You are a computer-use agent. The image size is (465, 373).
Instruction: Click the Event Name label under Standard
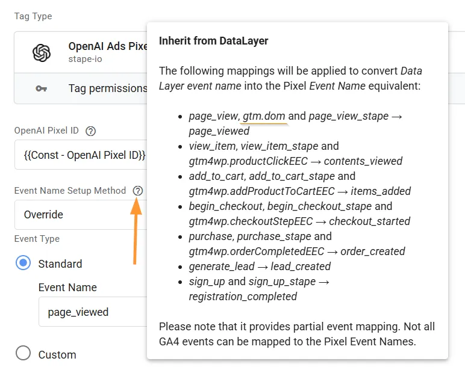pyautogui.click(x=67, y=288)
